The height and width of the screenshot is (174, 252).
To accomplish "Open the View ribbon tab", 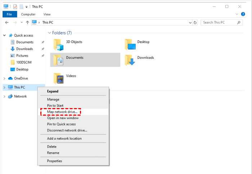I will click(x=47, y=14).
